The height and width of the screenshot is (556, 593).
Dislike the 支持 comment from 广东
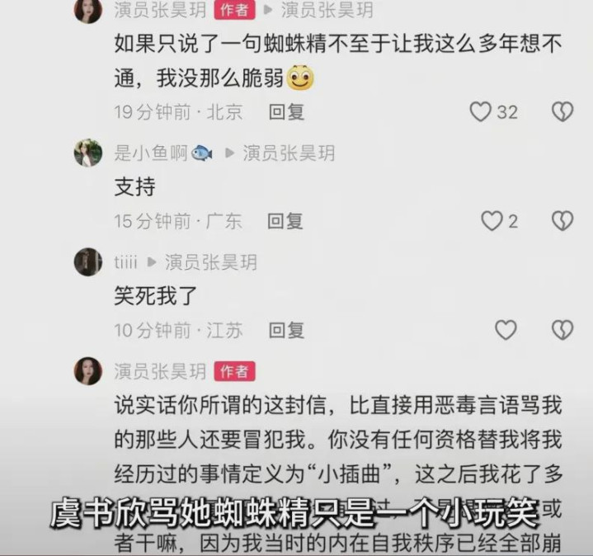tap(562, 221)
